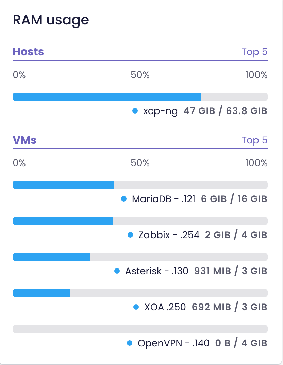Click the blue dot beside Asterisk
The width and height of the screenshot is (283, 365).
[117, 271]
